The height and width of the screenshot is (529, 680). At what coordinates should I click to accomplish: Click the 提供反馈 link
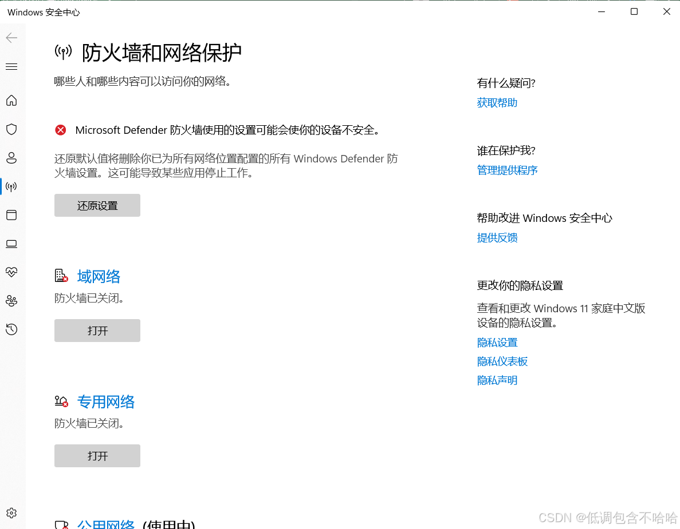(x=497, y=238)
